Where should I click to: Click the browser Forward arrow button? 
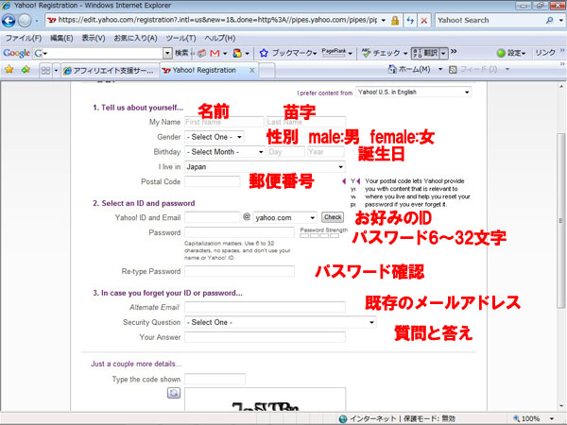point(25,21)
